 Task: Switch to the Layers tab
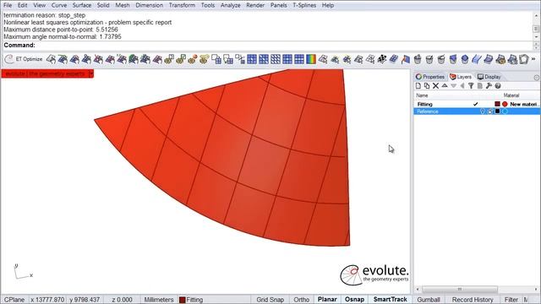click(461, 77)
